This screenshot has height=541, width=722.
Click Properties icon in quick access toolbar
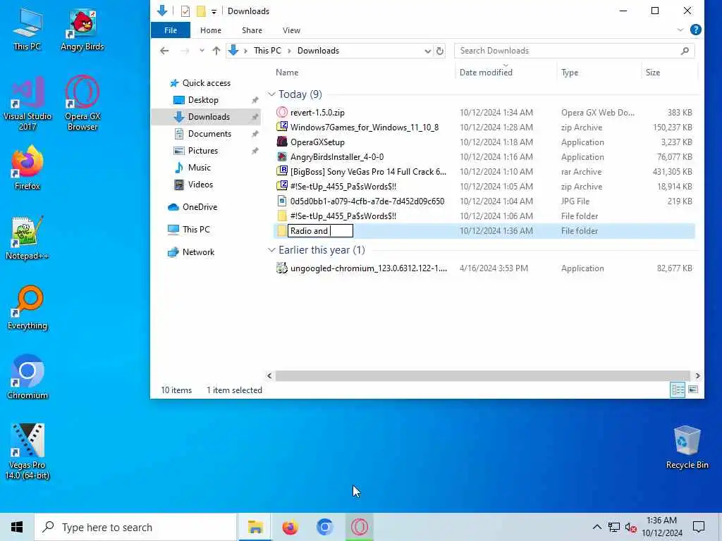click(x=185, y=11)
